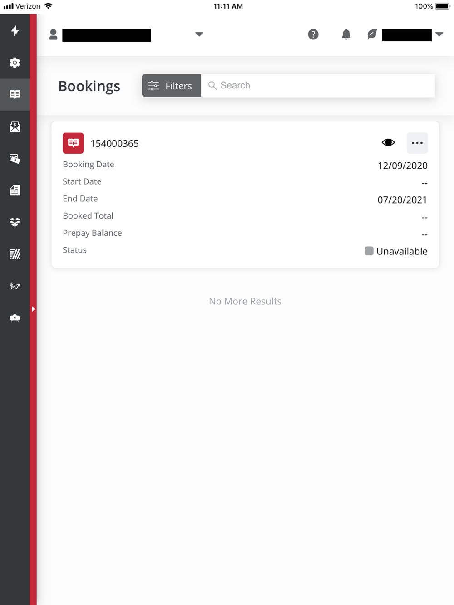The height and width of the screenshot is (605, 454).
Task: Open the cash payments sidebar icon
Action: tap(15, 158)
